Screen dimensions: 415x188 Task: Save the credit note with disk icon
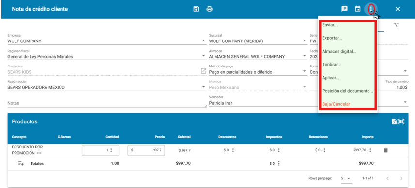pos(196,9)
